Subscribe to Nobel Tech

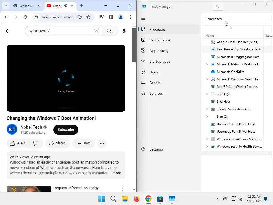coord(66,129)
